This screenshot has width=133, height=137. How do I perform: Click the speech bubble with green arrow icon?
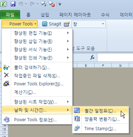point(43,4)
